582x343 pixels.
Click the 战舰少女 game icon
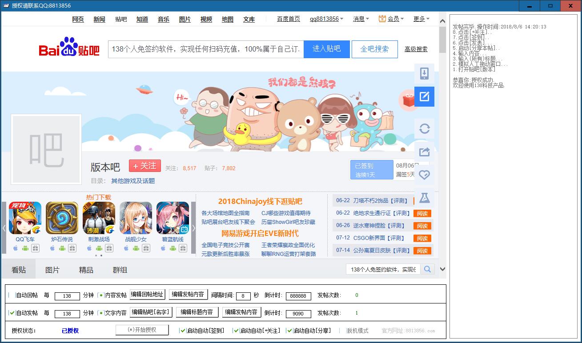click(x=136, y=218)
